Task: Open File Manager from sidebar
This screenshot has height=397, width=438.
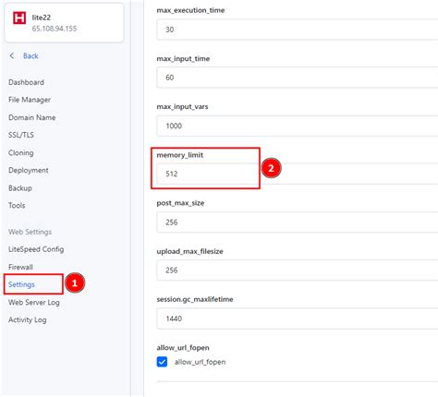Action: 30,100
